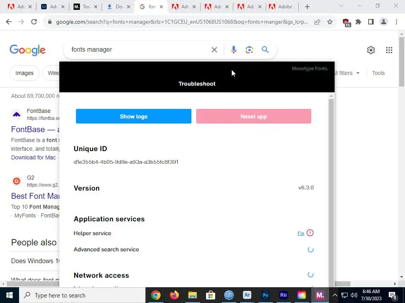Open the notification center icon
Screen dimensions: 405x303
(393, 296)
